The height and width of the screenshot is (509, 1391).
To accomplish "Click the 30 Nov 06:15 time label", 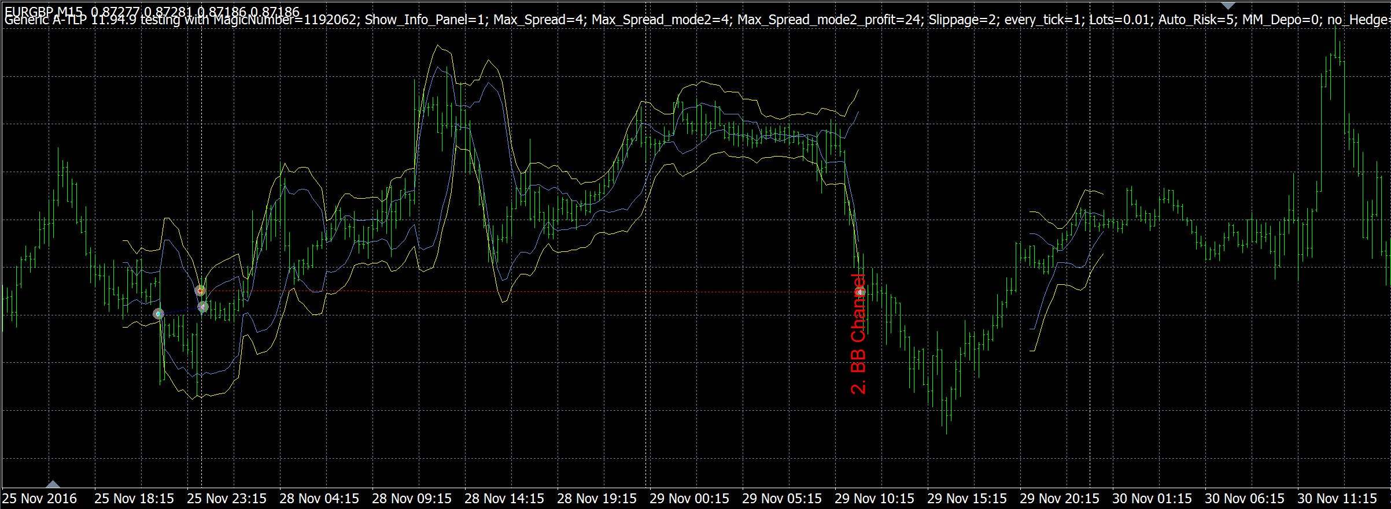I will (1244, 498).
